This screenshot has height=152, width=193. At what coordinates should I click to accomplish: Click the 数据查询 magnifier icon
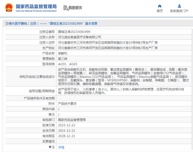(66, 8)
